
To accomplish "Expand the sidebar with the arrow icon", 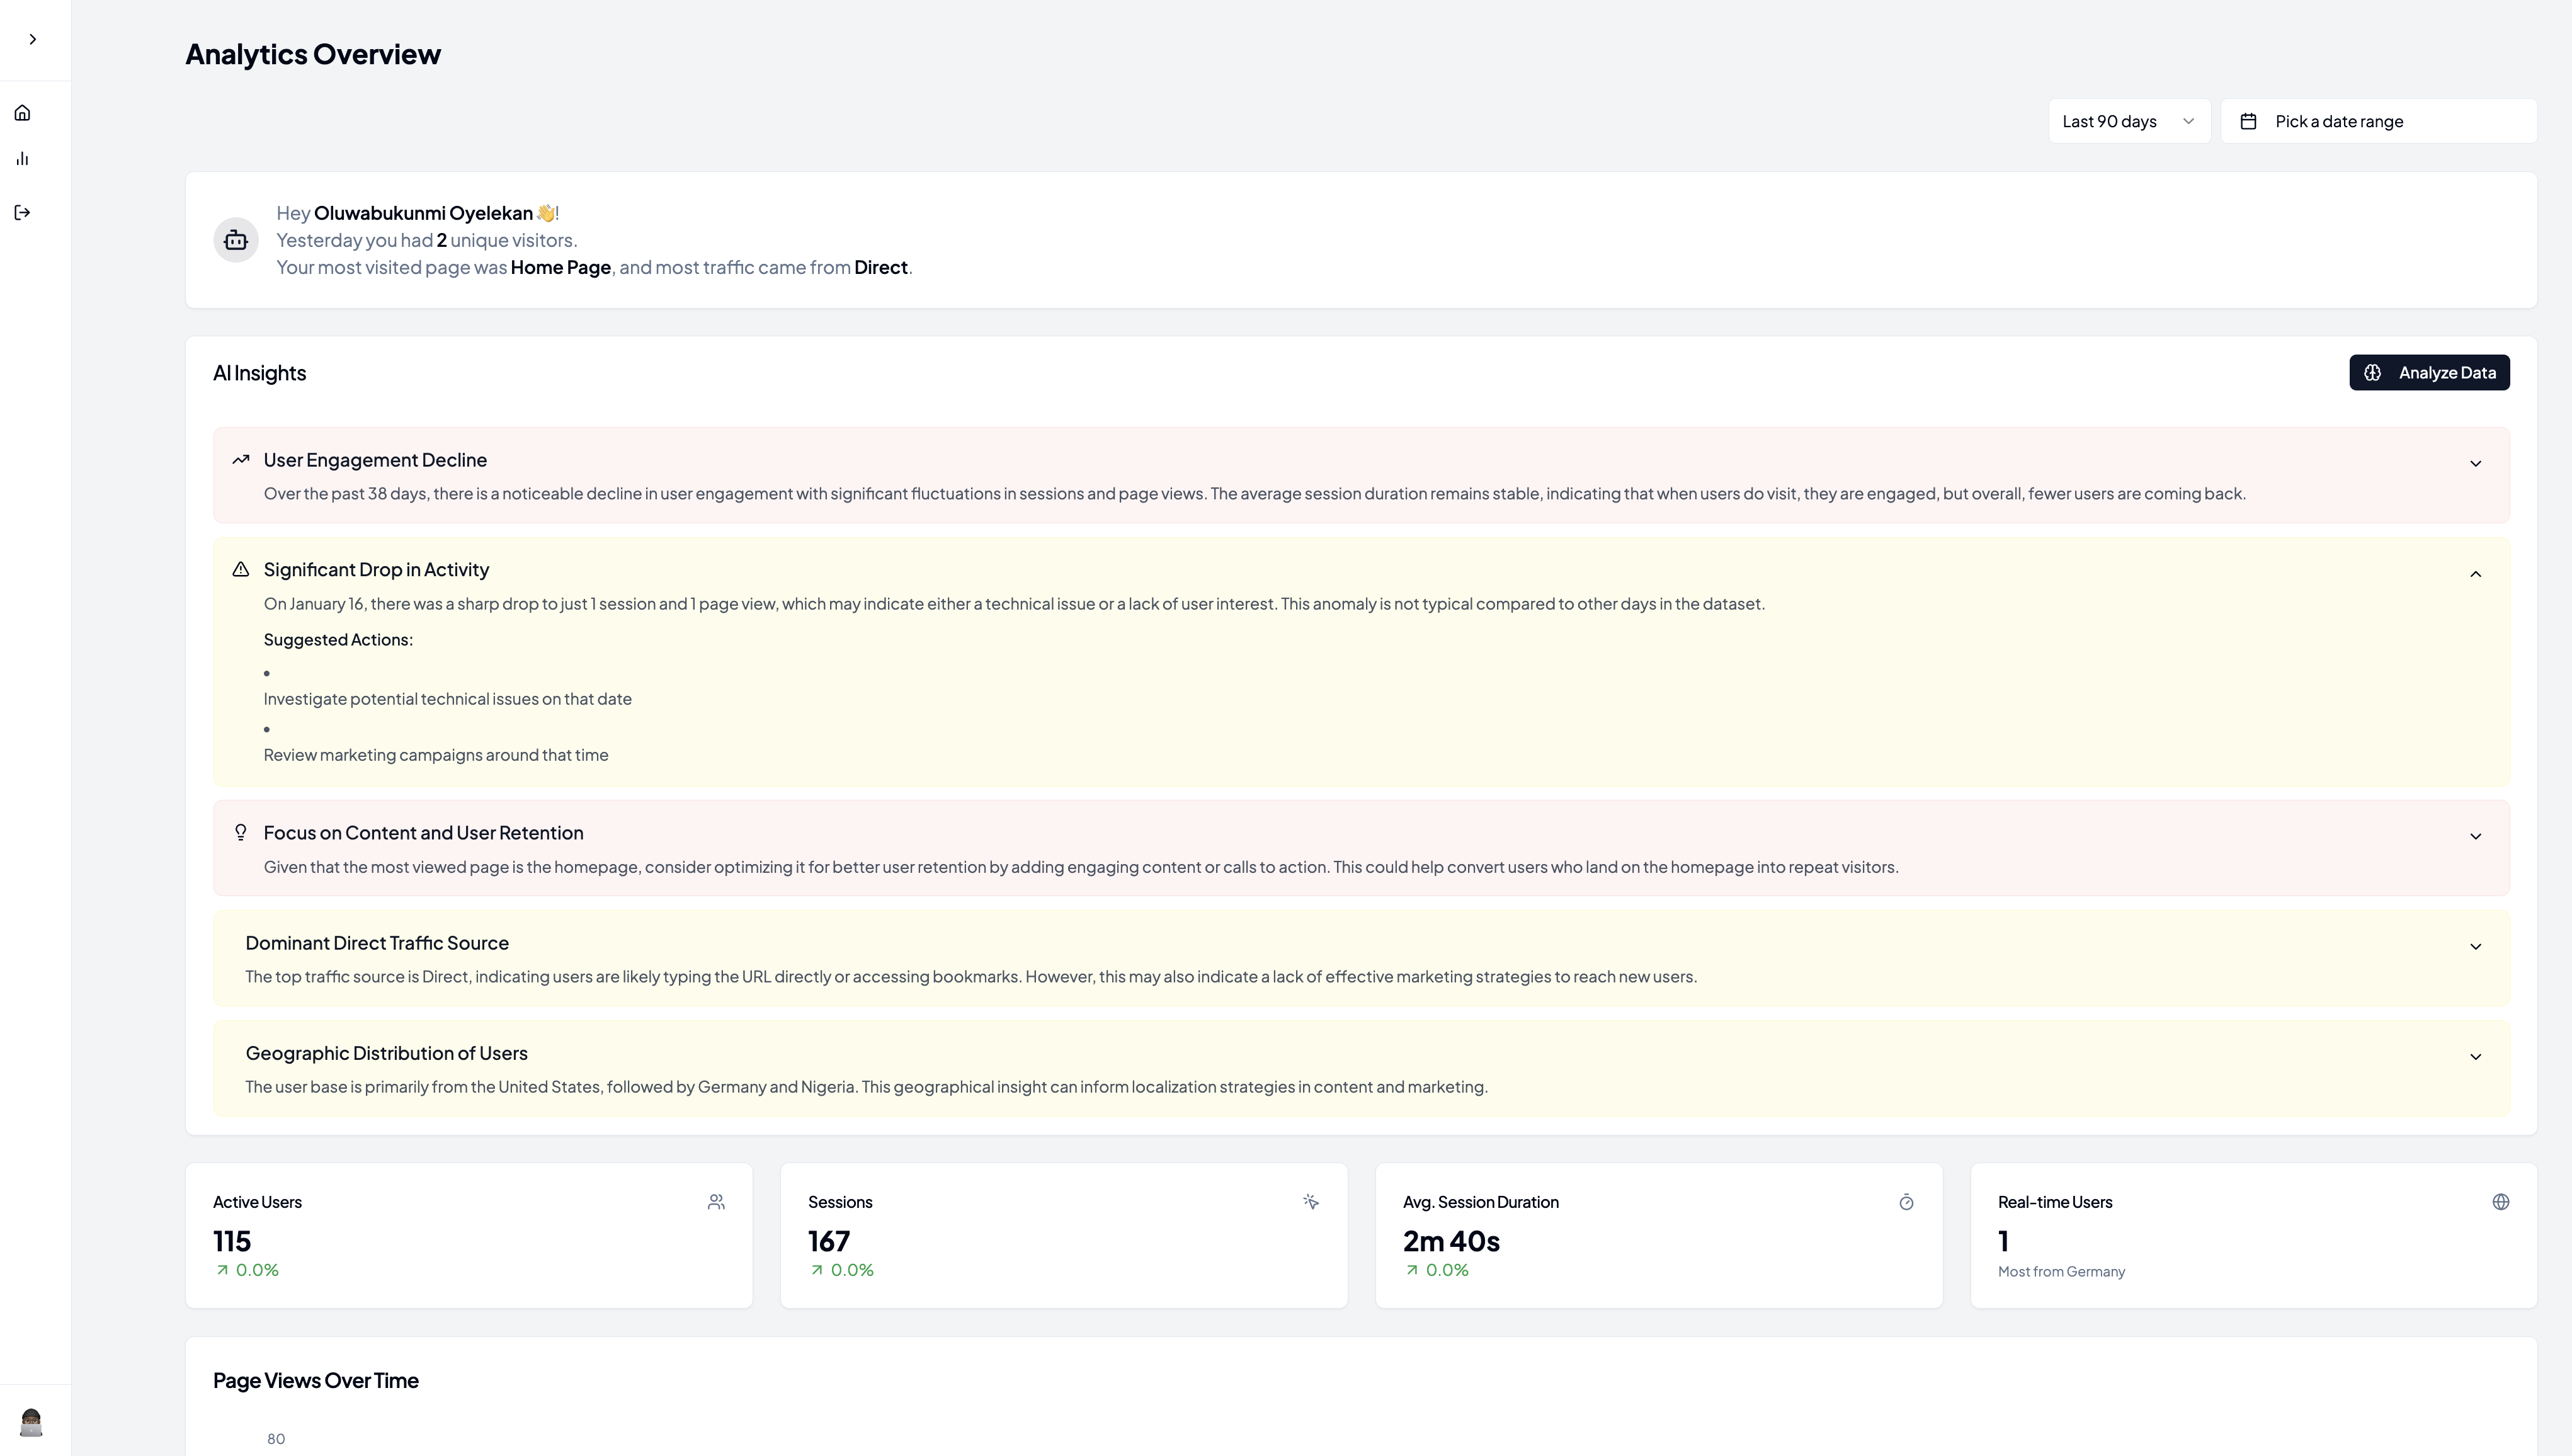I will 33,40.
